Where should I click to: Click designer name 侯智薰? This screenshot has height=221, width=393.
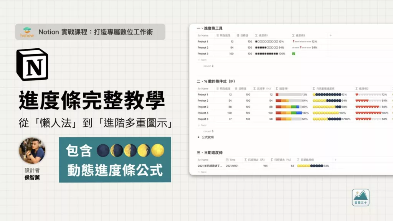point(32,178)
